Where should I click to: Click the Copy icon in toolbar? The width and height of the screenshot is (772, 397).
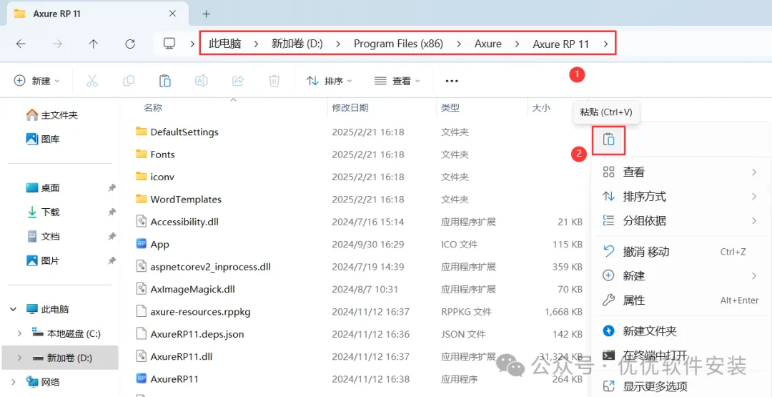[129, 81]
